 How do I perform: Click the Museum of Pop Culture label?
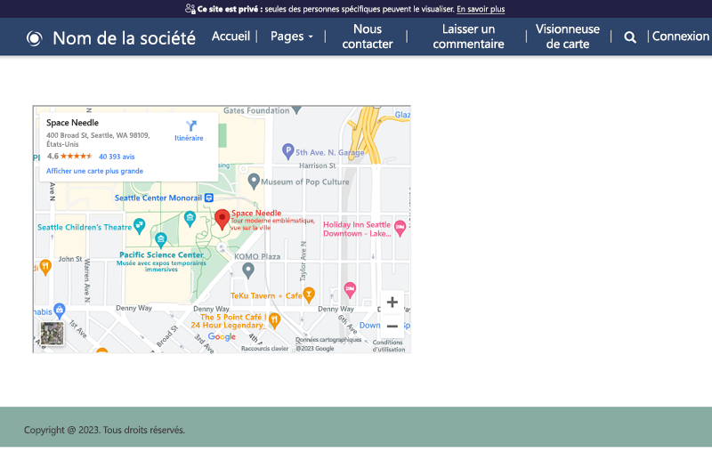(x=305, y=182)
